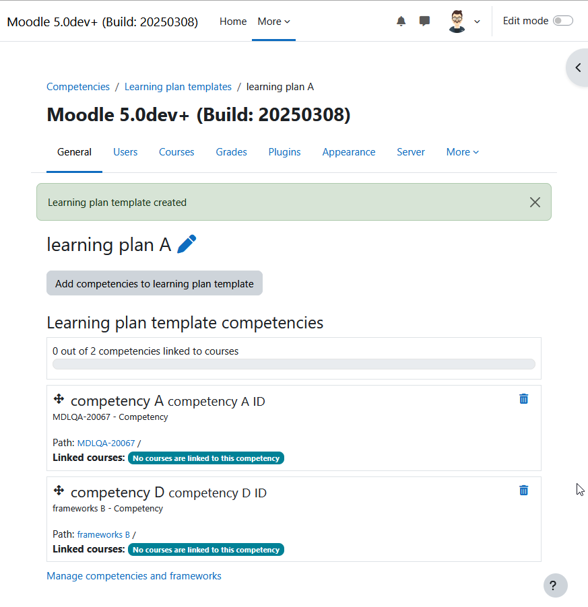The height and width of the screenshot is (607, 588).
Task: Delete competency A with trash icon
Action: click(524, 399)
